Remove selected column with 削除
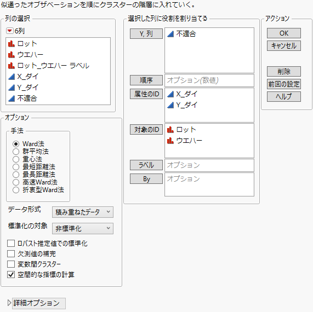The image size is (313, 312). coord(284,71)
